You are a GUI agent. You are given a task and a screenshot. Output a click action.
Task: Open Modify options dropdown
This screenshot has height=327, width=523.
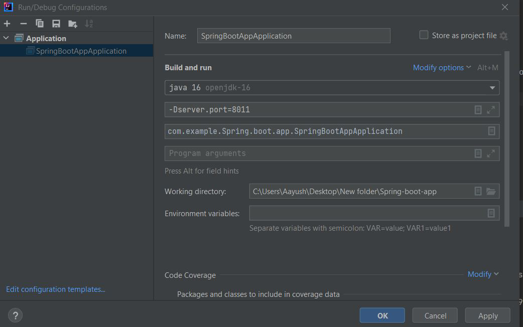[x=442, y=68]
